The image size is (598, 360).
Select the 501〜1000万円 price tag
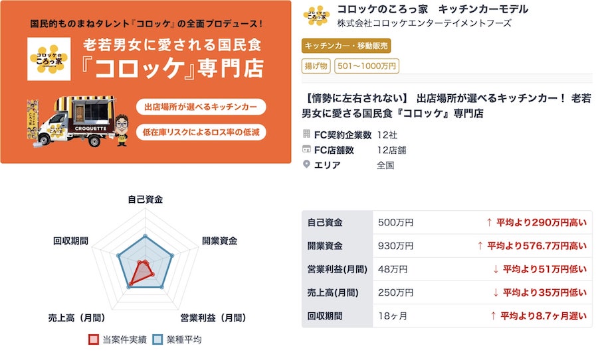coord(367,66)
